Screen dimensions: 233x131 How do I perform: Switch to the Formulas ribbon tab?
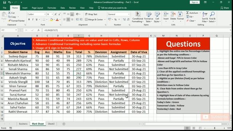[52, 8]
